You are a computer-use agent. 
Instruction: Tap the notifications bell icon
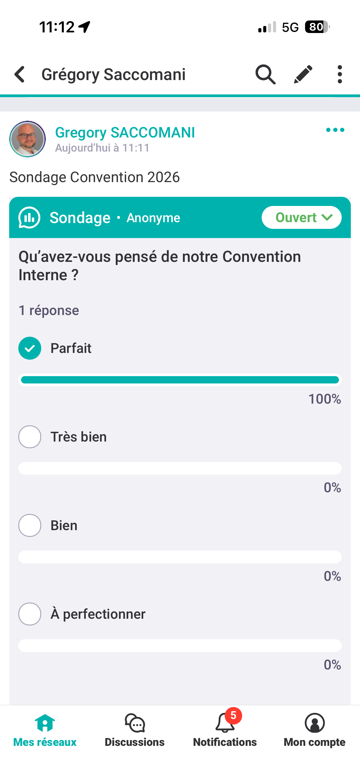[225, 723]
